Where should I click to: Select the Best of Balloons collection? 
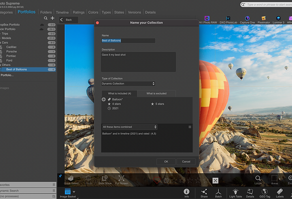pyautogui.click(x=28, y=69)
